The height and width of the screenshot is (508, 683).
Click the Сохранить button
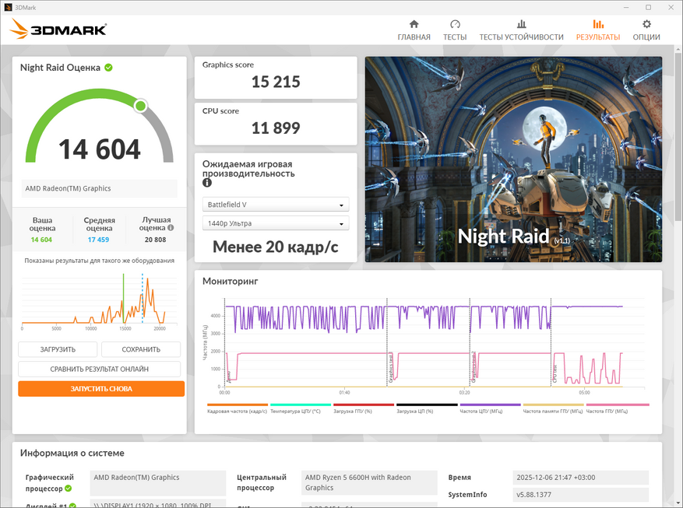[141, 349]
